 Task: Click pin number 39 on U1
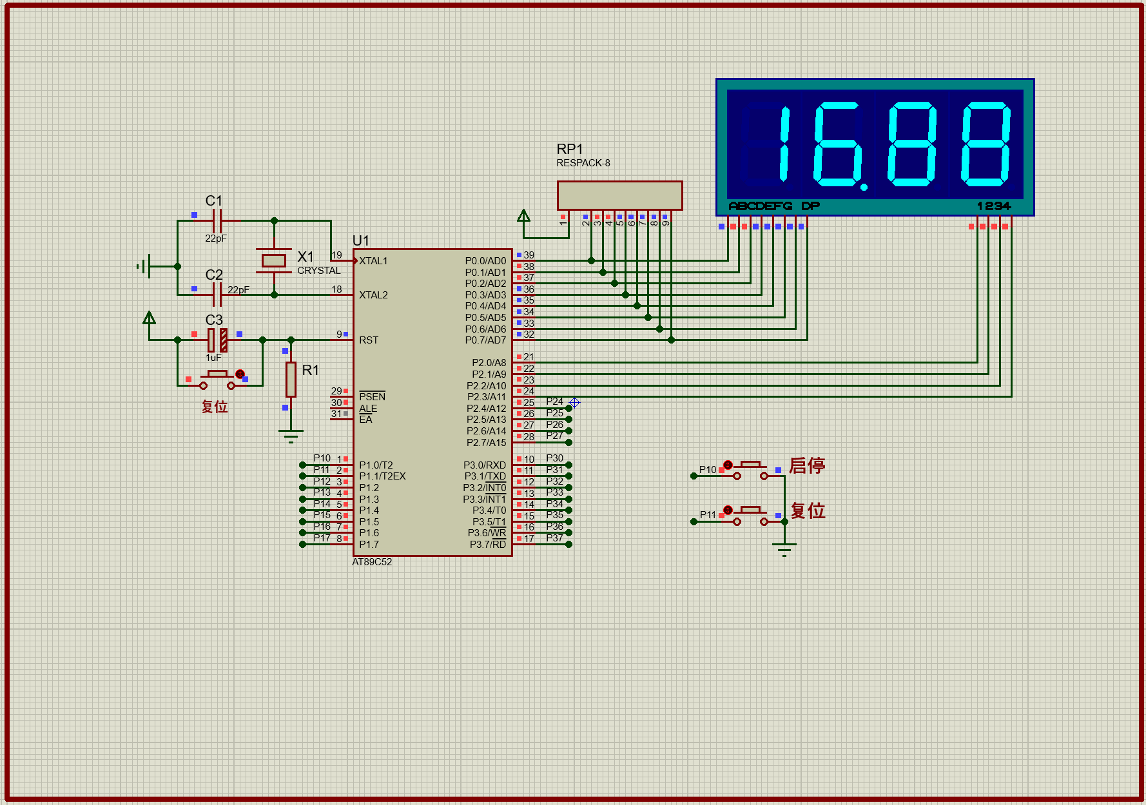(x=529, y=255)
